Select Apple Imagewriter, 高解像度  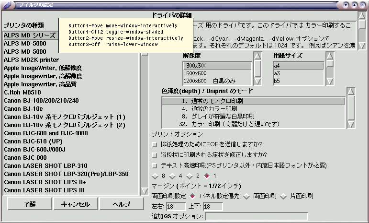coord(71,76)
